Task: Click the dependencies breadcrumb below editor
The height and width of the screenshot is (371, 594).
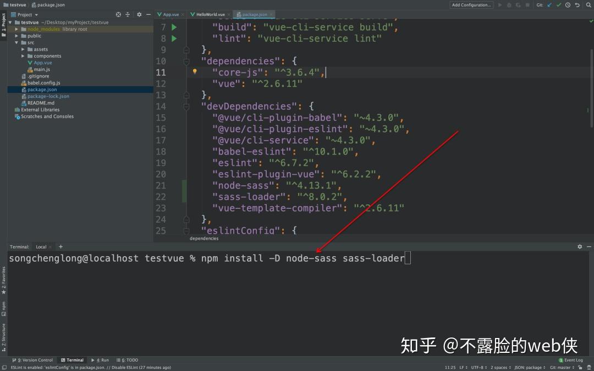Action: pyautogui.click(x=204, y=239)
